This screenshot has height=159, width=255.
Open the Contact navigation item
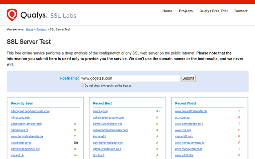241,11
